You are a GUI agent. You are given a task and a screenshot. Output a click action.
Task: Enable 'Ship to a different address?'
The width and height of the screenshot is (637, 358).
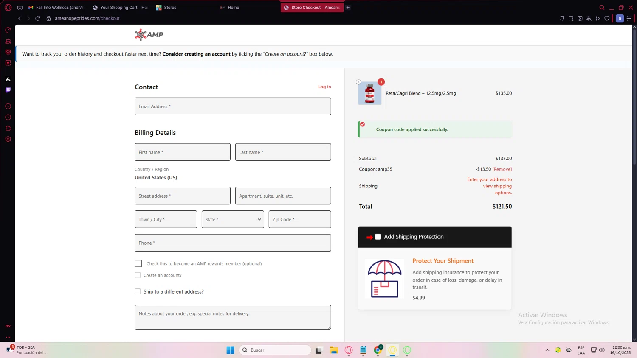(x=138, y=291)
